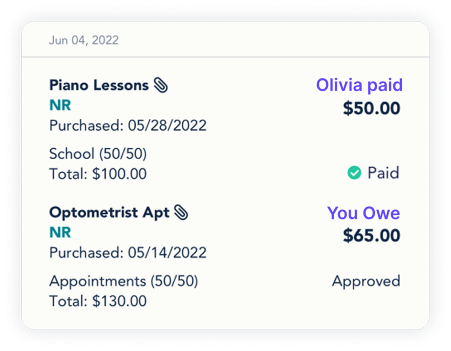This screenshot has height=351, width=451.
Task: Select the Appointments (50/50) category
Action: (x=123, y=281)
